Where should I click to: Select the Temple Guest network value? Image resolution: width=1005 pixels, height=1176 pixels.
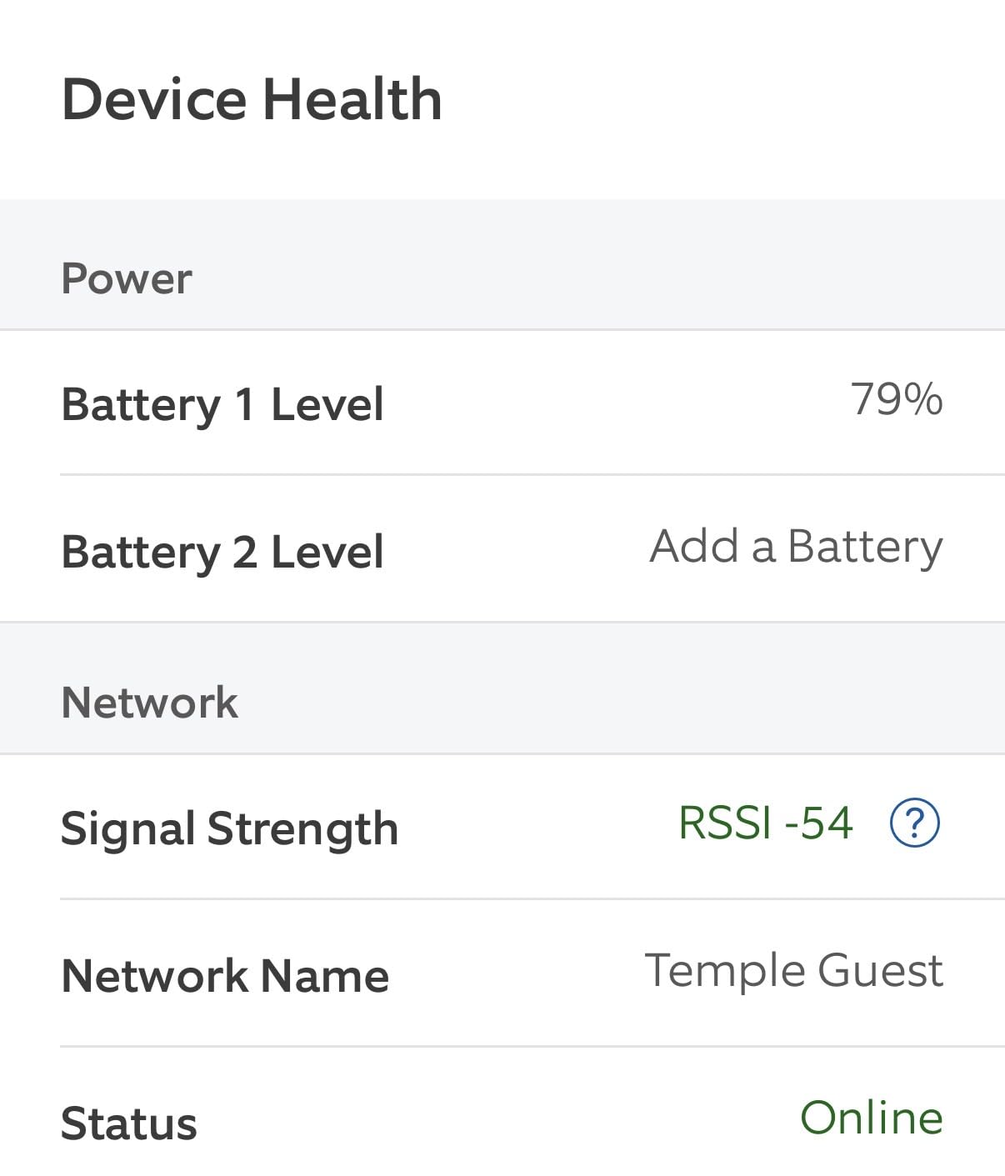(x=793, y=971)
